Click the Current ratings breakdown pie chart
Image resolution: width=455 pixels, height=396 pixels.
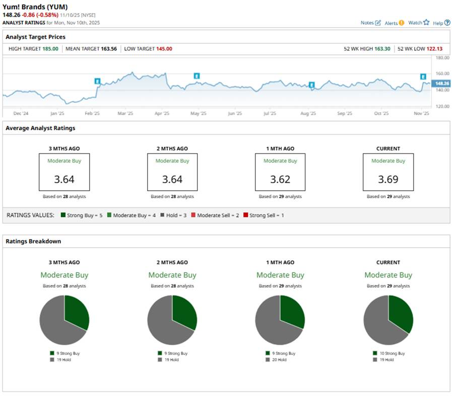[388, 320]
